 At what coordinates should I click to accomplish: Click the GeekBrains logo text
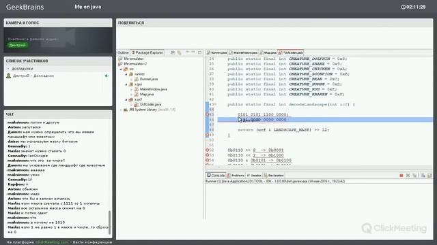25,7
